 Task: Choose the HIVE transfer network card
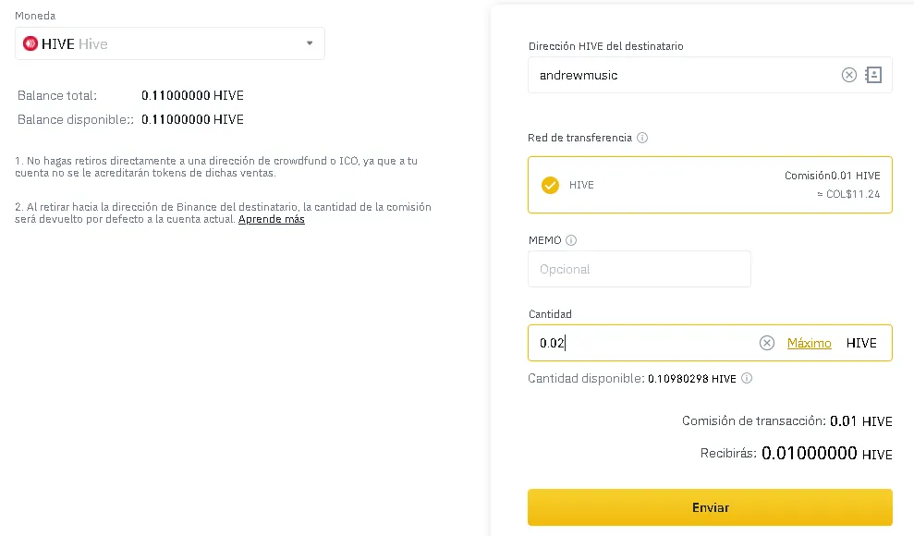710,185
